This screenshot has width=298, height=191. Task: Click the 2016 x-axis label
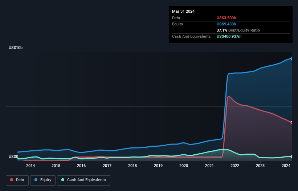81,166
